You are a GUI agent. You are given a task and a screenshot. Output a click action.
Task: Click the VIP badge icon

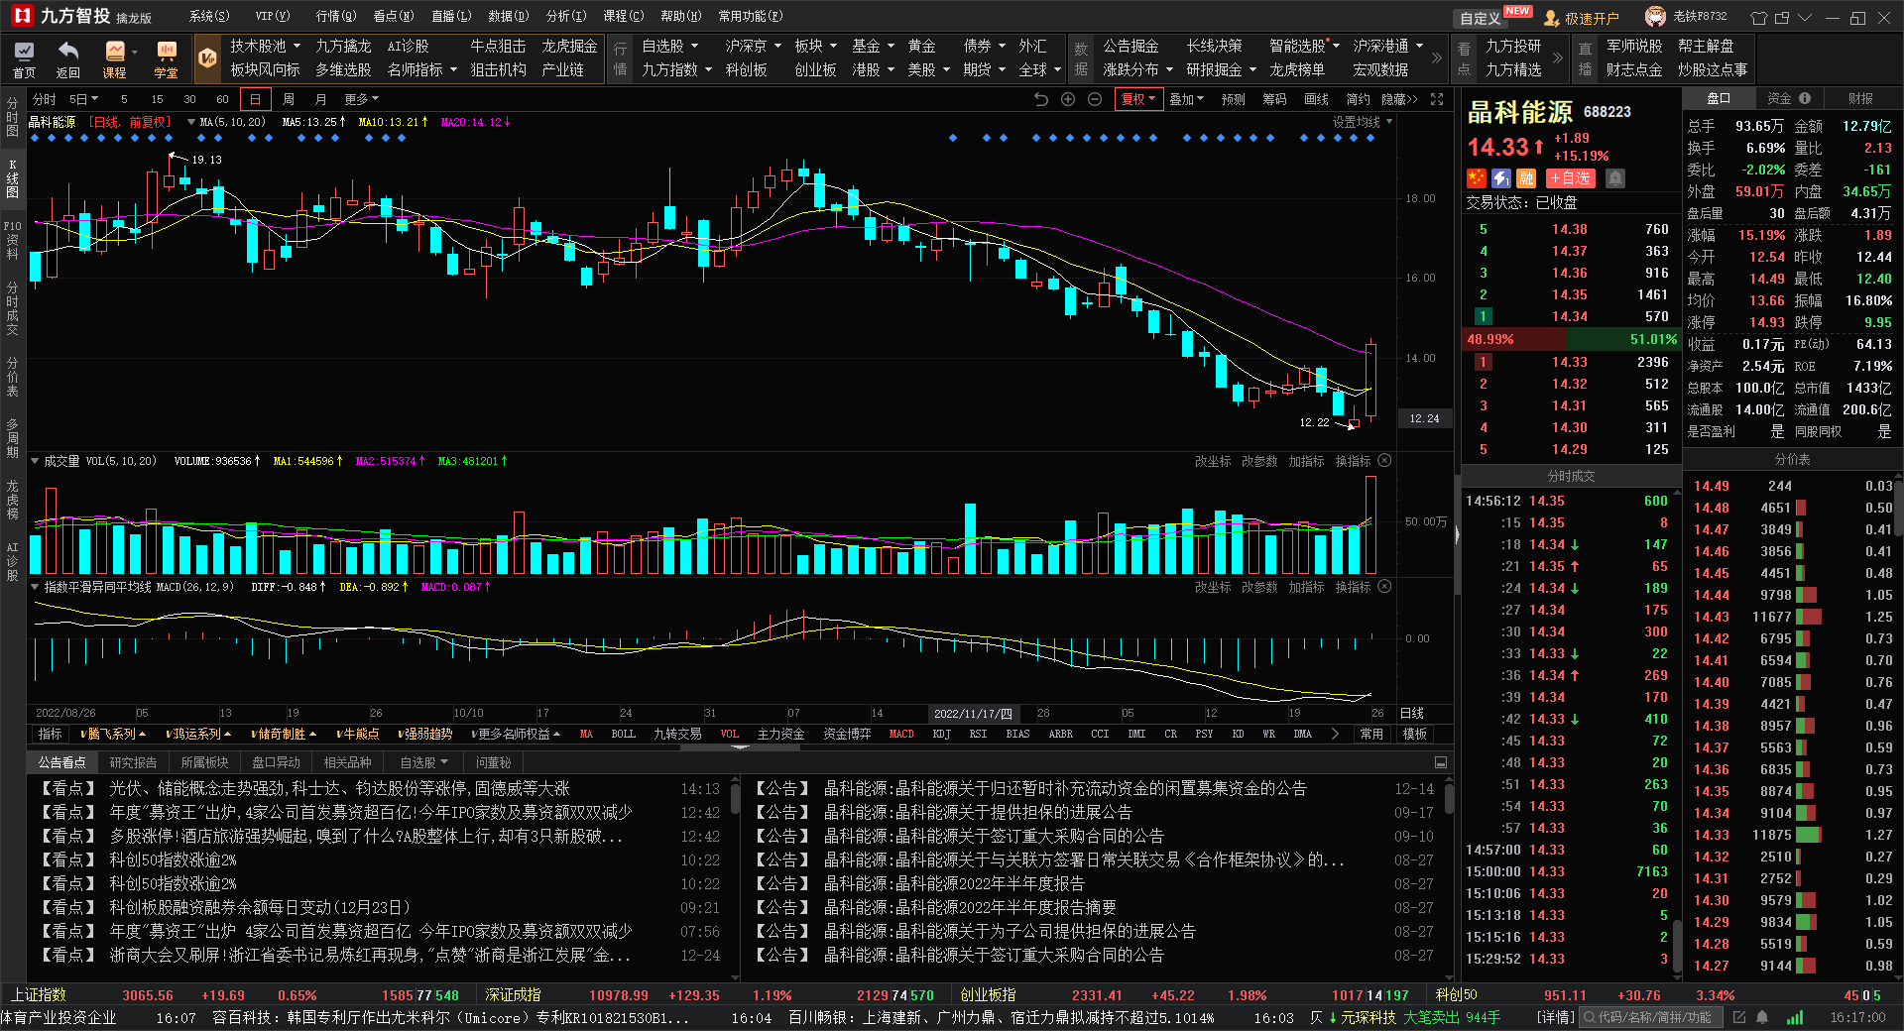pos(207,58)
